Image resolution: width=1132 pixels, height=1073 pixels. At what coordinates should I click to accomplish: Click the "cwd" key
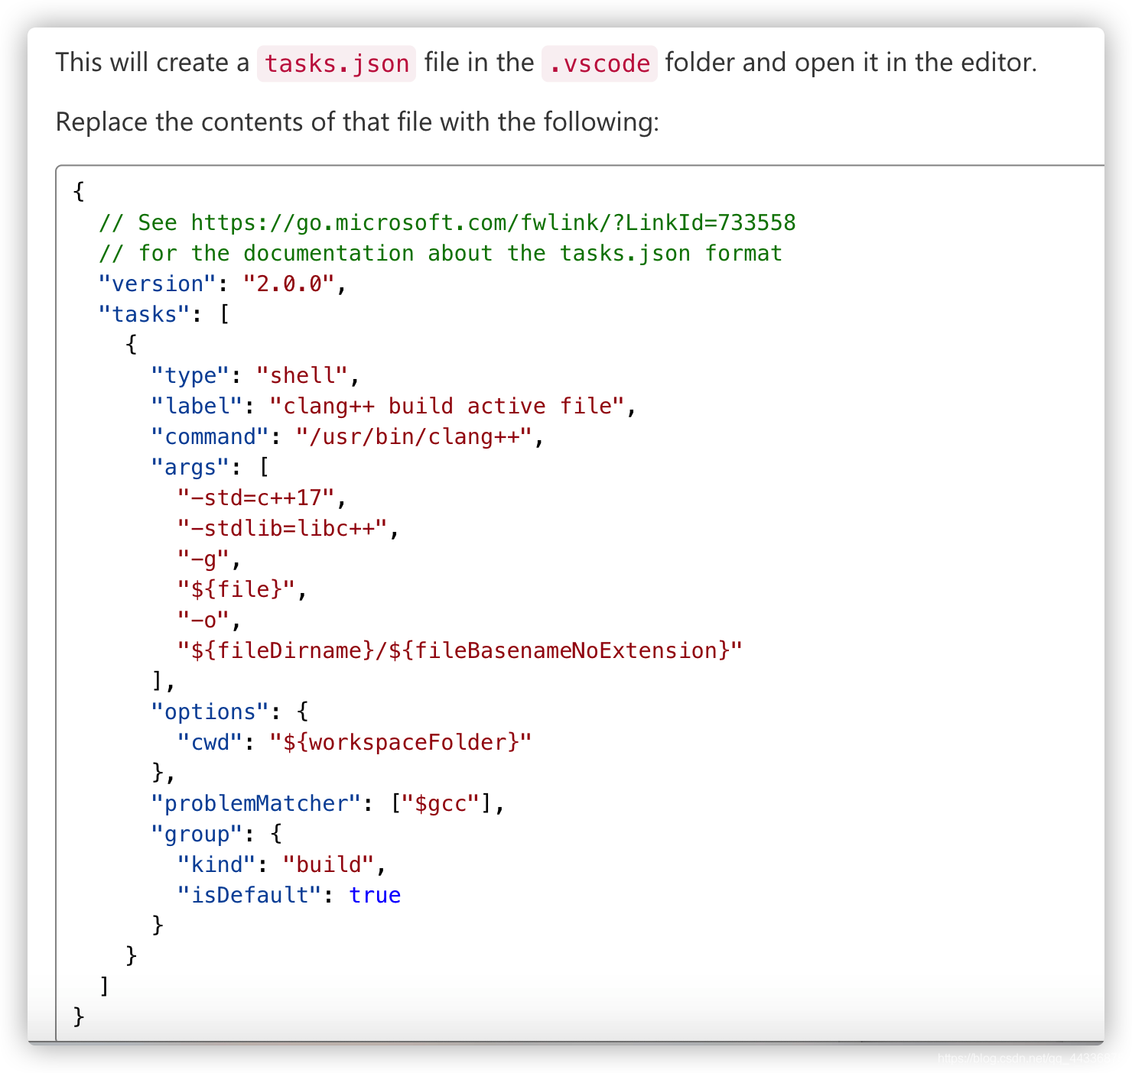coord(210,742)
